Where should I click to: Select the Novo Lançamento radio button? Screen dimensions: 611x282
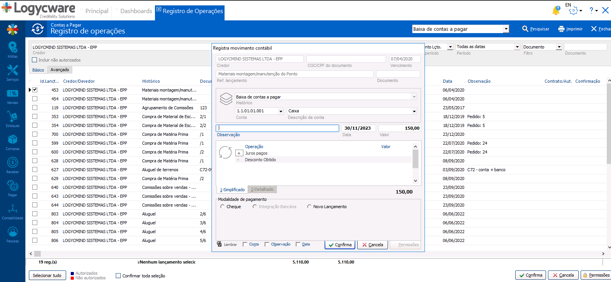point(309,207)
